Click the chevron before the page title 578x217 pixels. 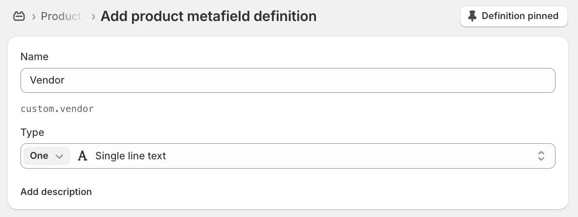click(x=93, y=17)
